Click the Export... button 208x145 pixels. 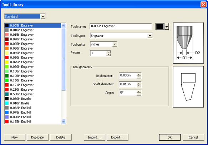click(117, 137)
